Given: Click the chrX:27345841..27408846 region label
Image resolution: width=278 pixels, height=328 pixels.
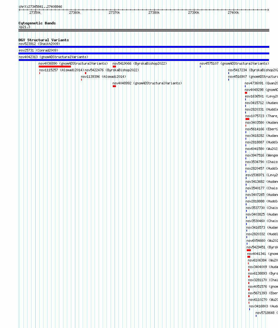Looking at the screenshot, I should coord(40,7).
